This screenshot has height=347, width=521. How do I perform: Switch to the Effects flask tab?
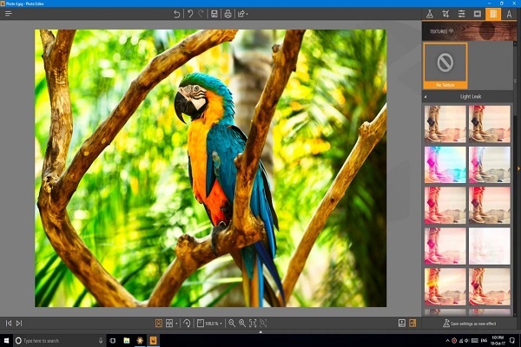pos(429,14)
